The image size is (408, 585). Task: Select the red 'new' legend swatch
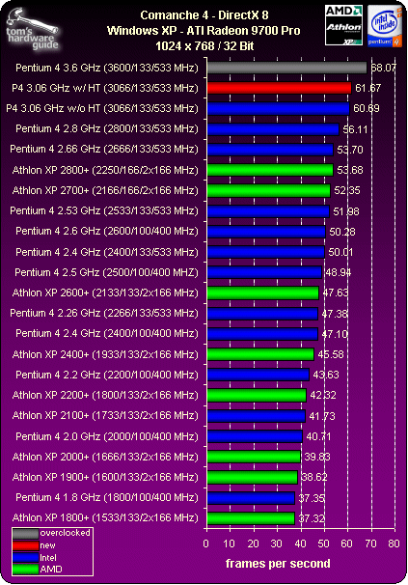click(x=26, y=545)
